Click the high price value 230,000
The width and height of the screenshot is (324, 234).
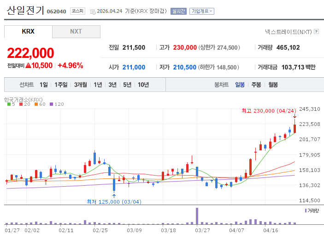(x=185, y=48)
